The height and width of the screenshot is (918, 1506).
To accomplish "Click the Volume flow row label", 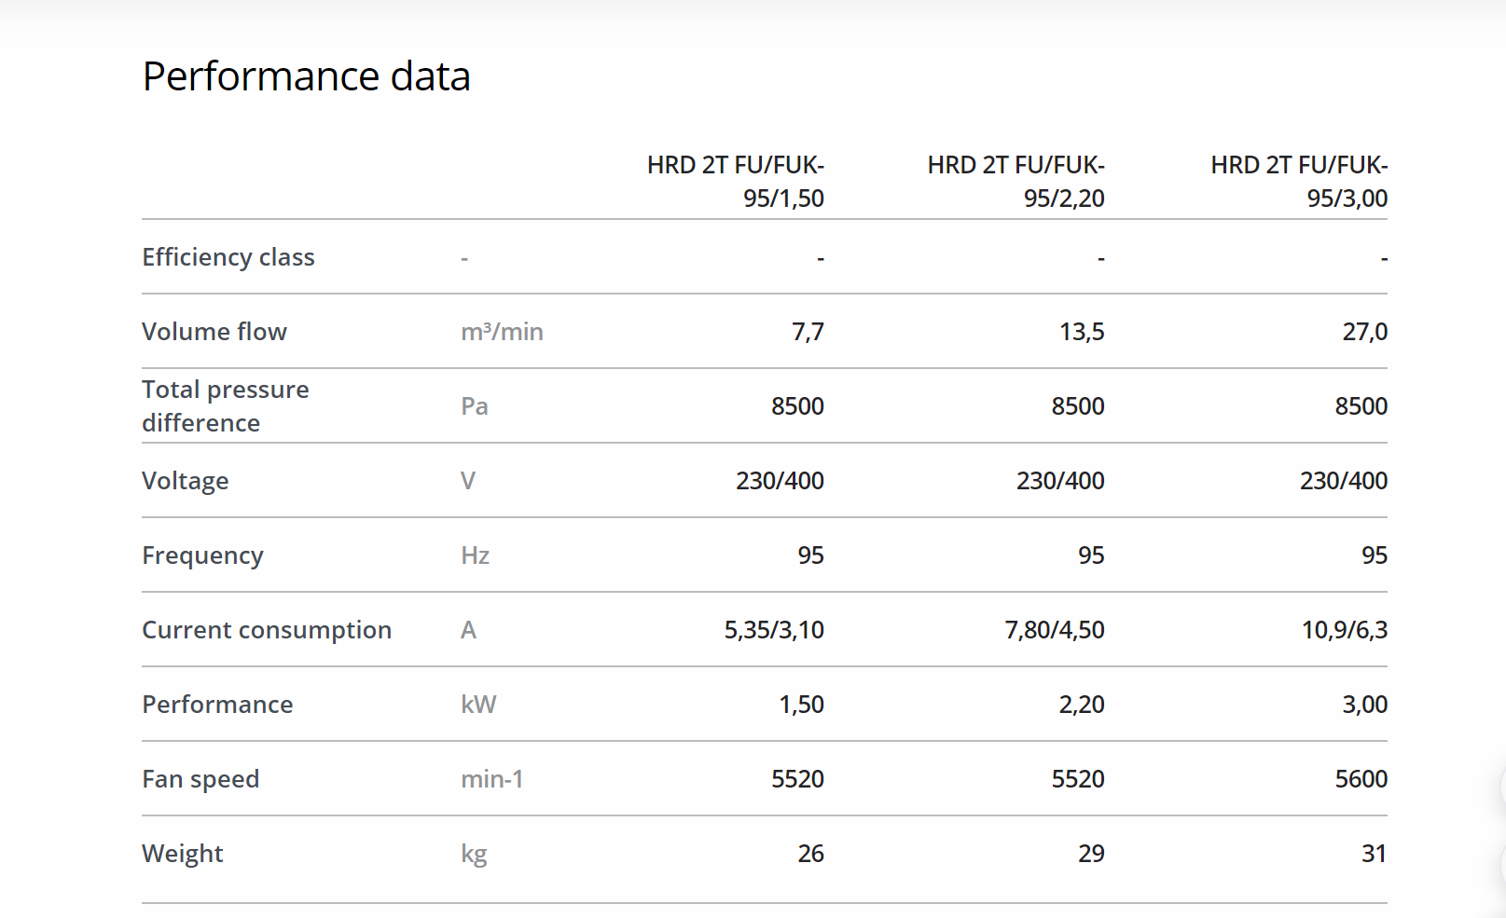I will point(214,332).
